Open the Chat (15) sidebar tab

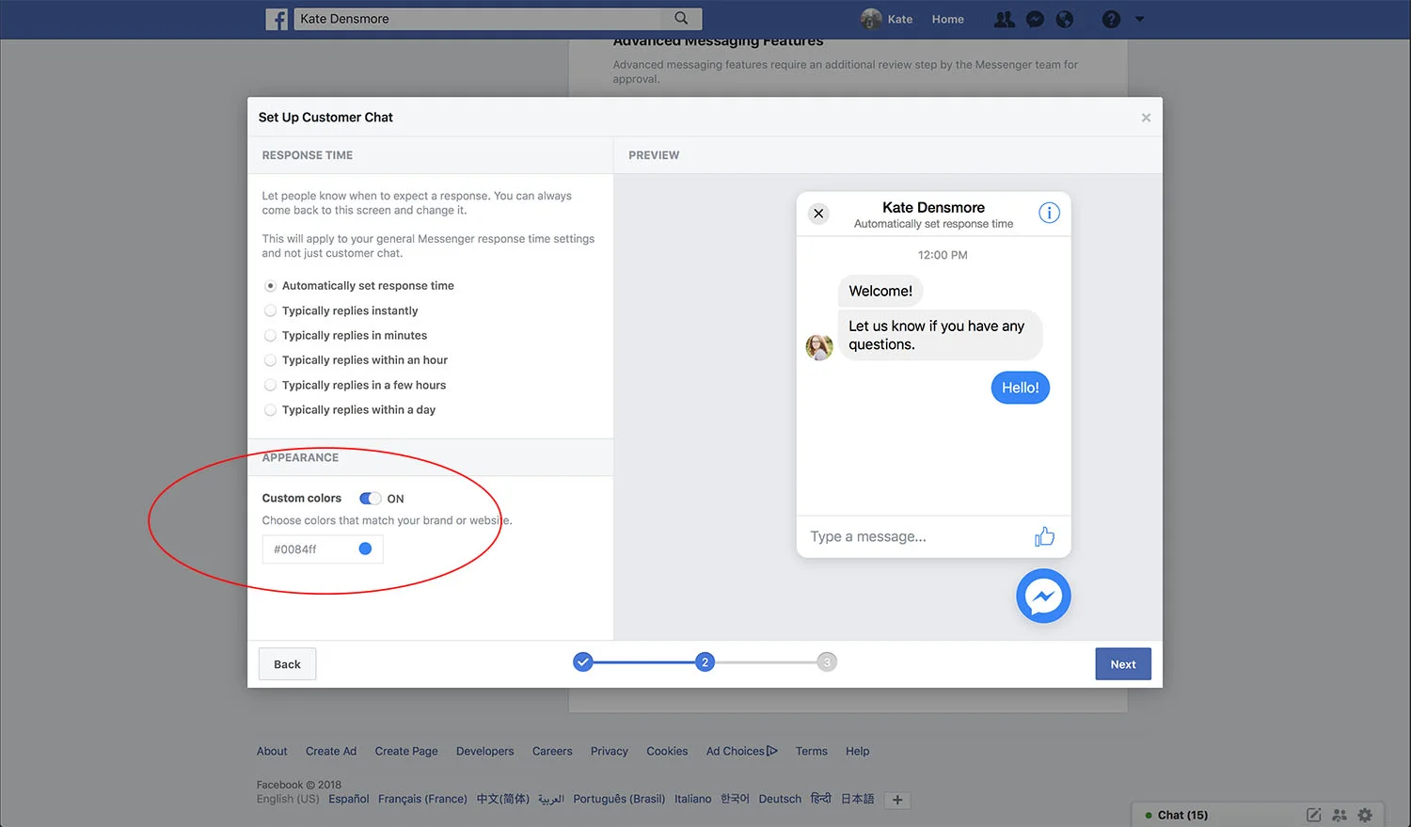pos(1182,815)
